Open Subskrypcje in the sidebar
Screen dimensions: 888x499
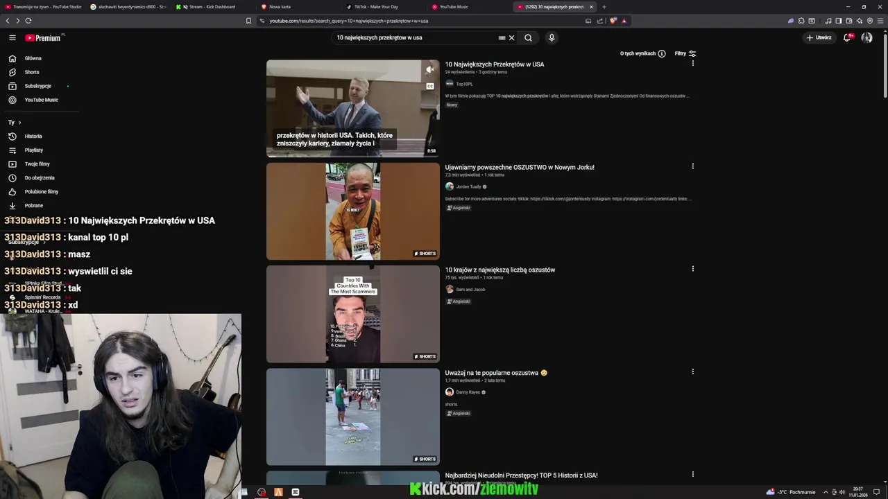[x=39, y=86]
